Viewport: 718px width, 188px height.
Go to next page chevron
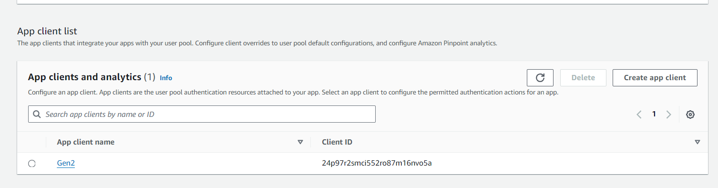(669, 115)
